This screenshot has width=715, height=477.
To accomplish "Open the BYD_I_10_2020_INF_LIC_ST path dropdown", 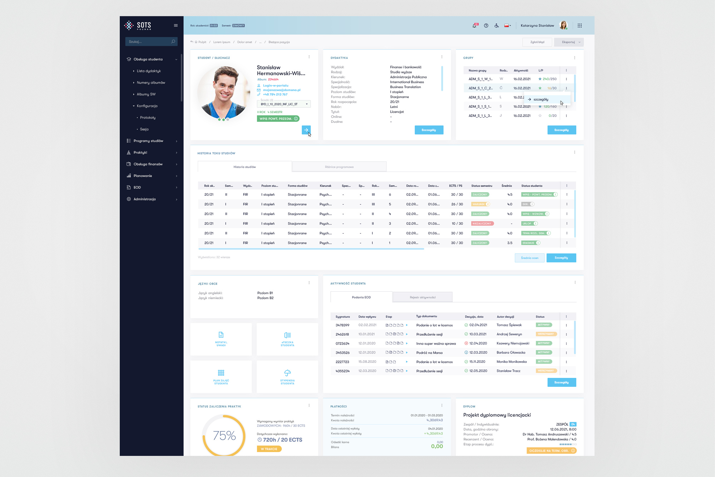I will [x=283, y=104].
